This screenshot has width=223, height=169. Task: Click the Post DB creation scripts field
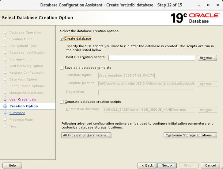click(x=152, y=58)
